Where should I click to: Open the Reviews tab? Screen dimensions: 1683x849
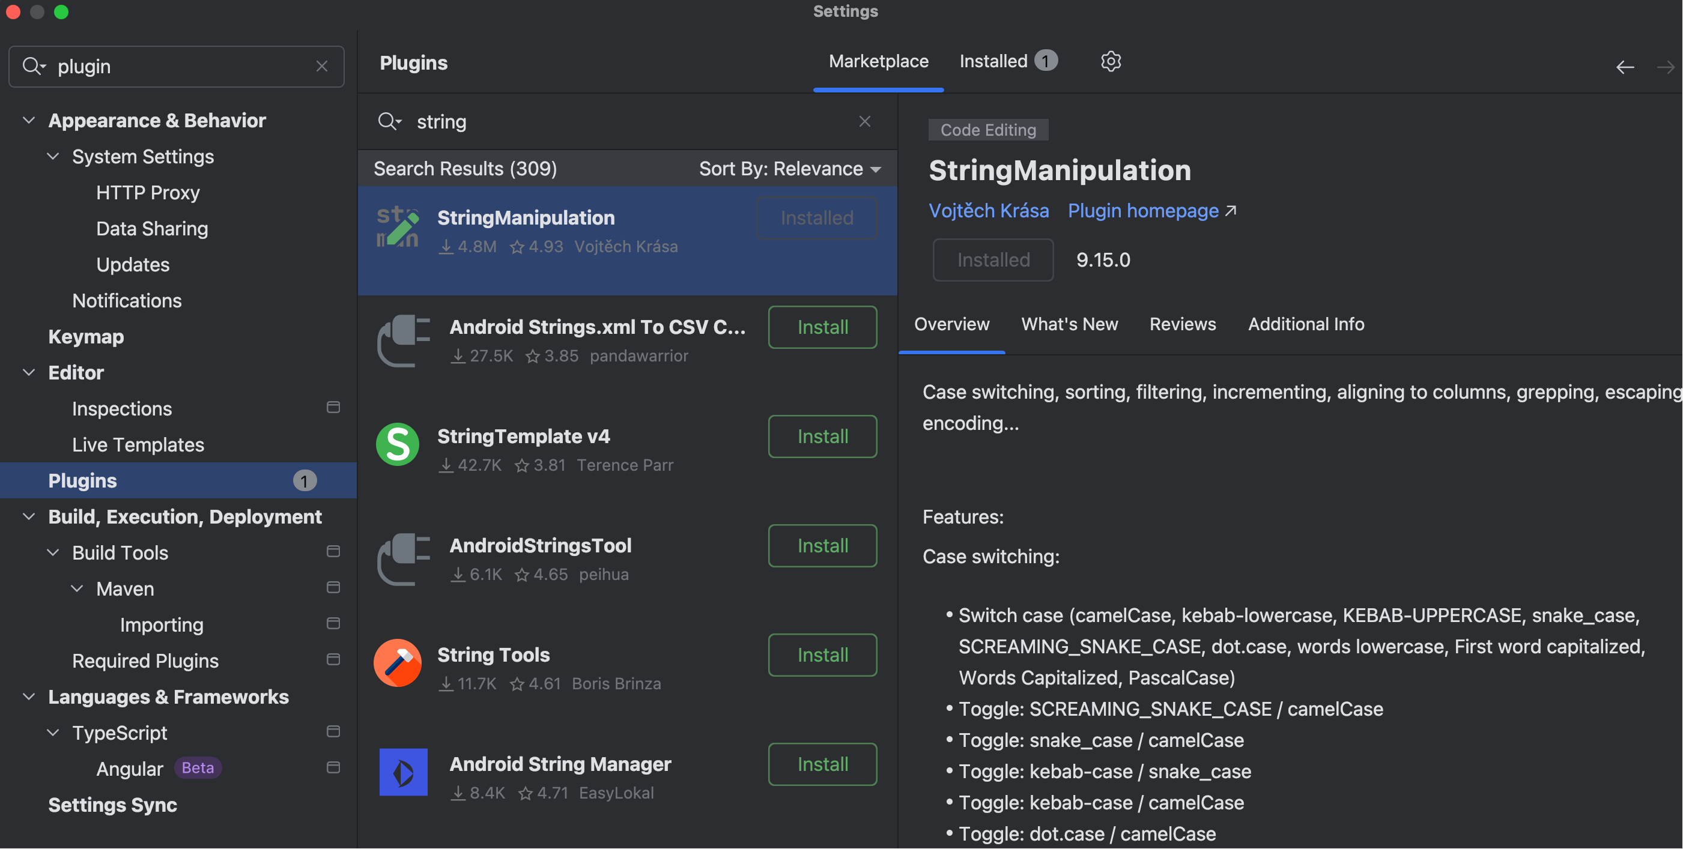[1183, 324]
